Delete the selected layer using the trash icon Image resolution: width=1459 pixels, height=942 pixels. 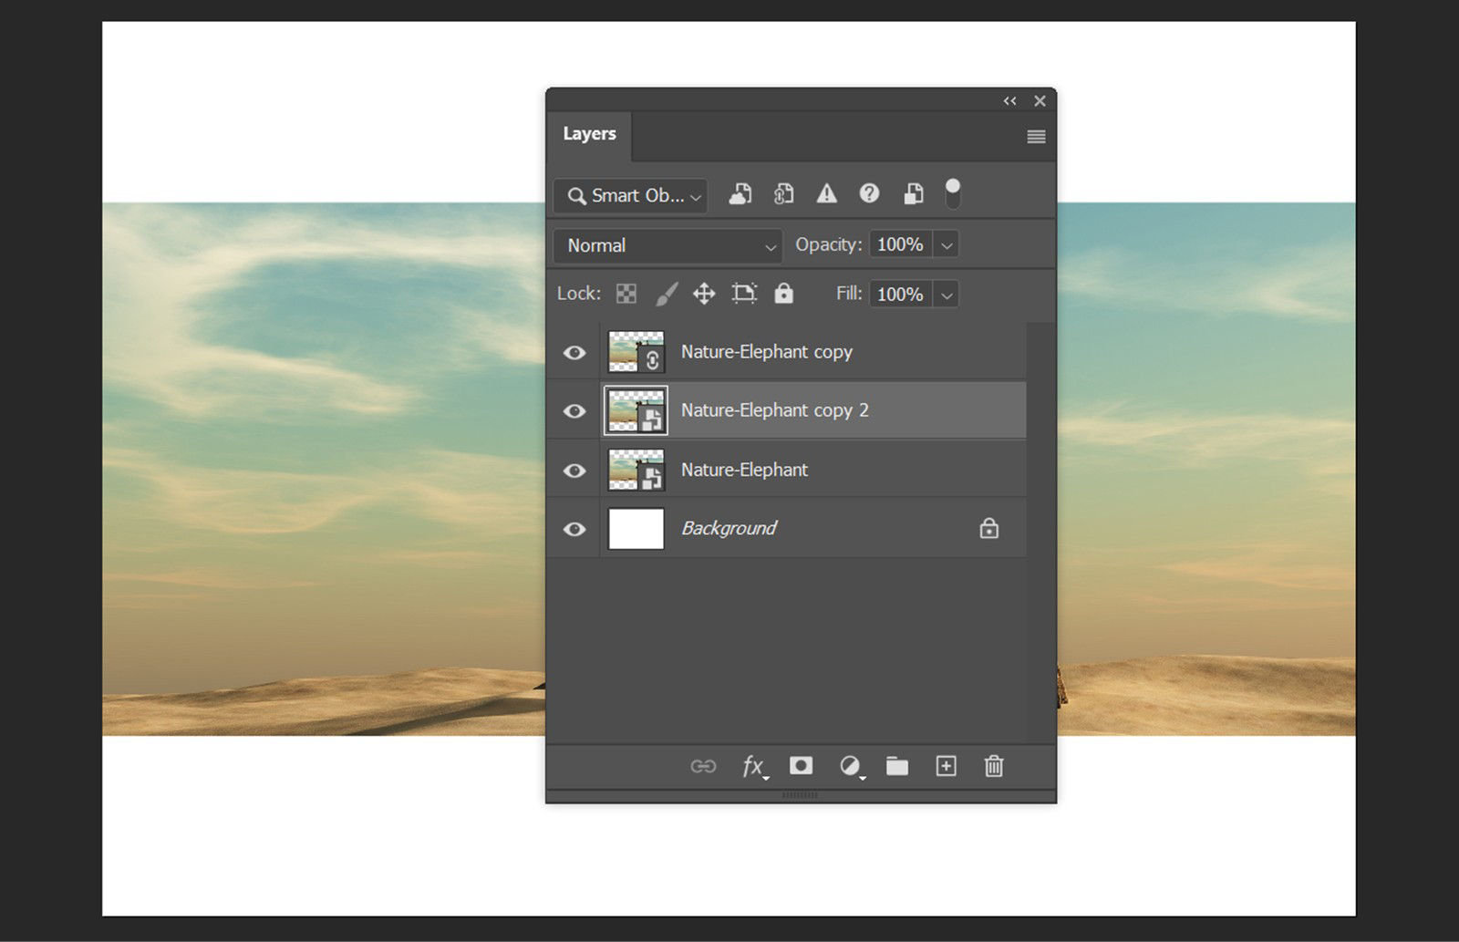tap(994, 766)
